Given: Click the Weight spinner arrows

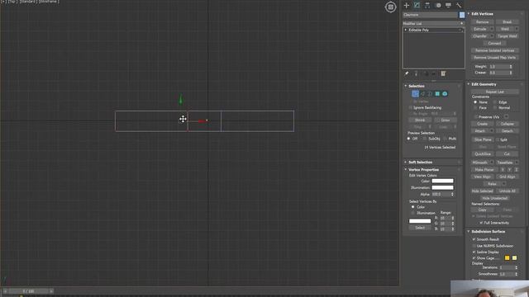Looking at the screenshot, I should tap(511, 67).
